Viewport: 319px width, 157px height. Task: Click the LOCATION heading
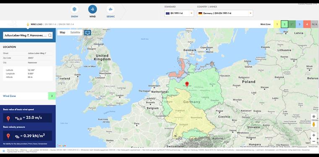[9, 47]
